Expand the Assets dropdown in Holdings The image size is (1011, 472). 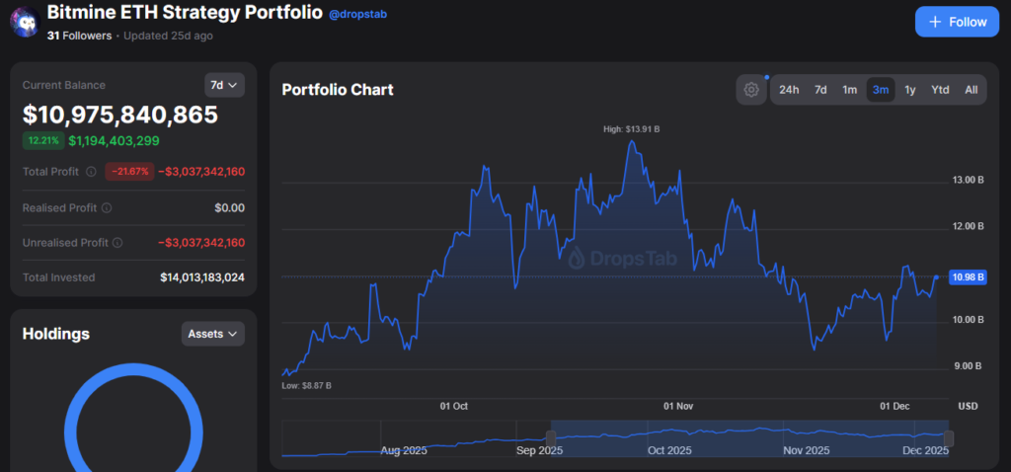(212, 334)
